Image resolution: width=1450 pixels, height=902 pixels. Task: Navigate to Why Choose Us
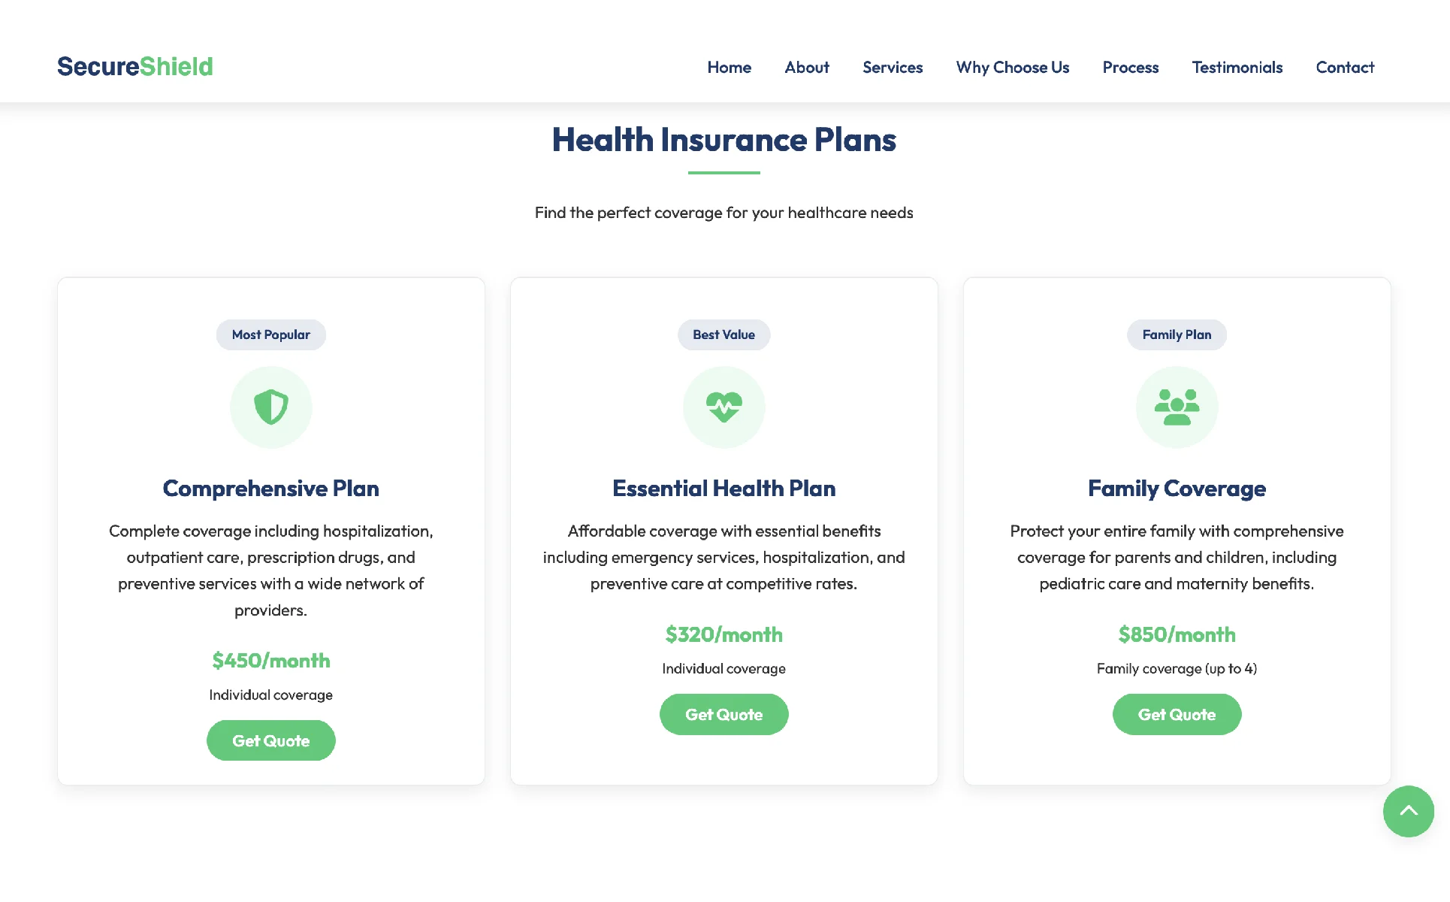click(1013, 68)
